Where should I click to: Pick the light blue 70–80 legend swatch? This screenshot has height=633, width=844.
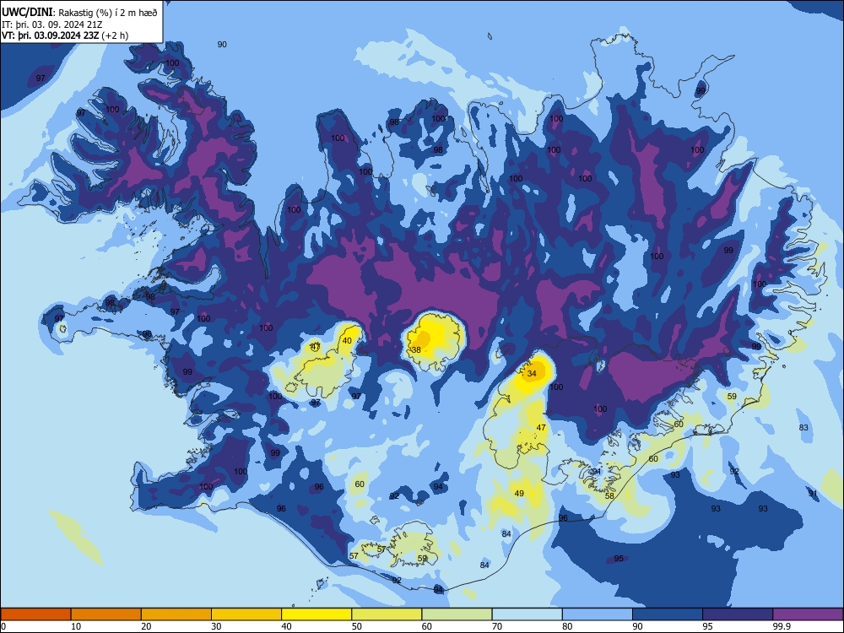click(527, 614)
